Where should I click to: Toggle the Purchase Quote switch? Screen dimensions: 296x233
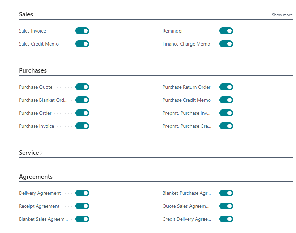point(82,87)
